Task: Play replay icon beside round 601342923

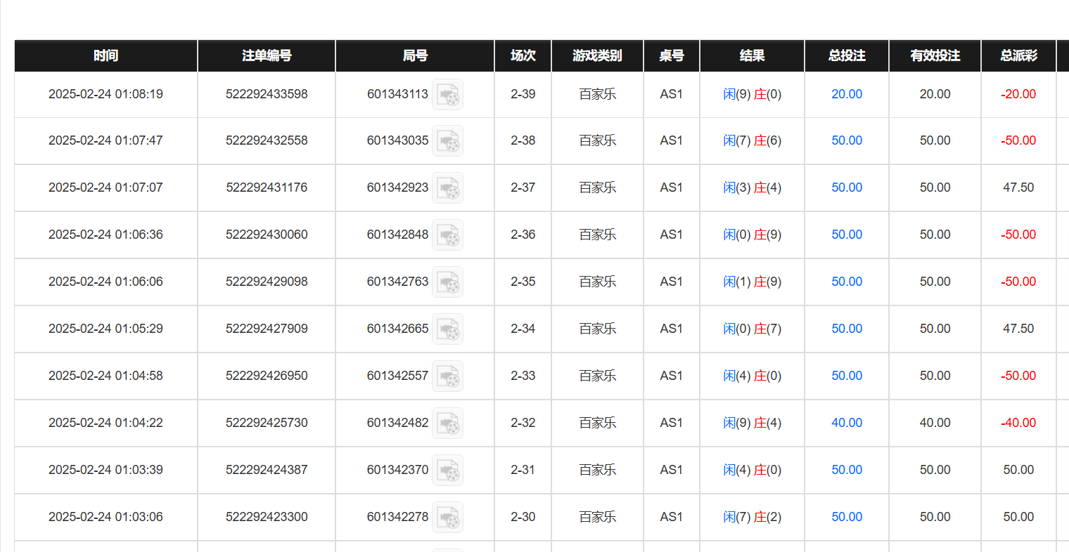Action: point(447,188)
